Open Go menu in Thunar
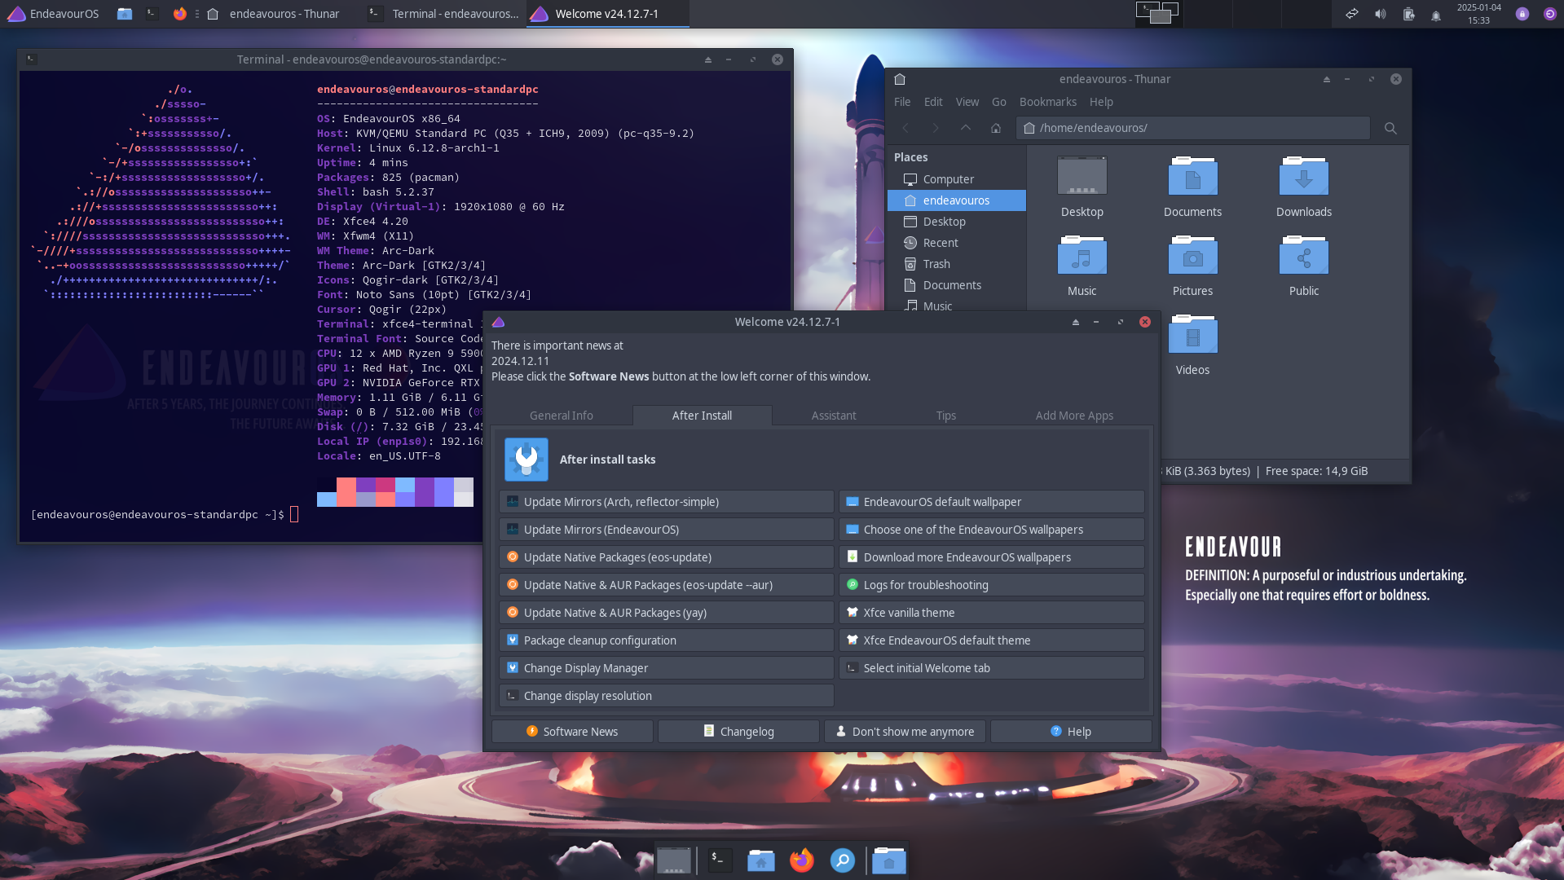The height and width of the screenshot is (880, 1564). [999, 102]
